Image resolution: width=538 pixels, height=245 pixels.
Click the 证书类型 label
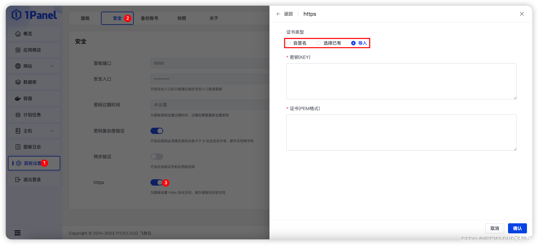pos(295,32)
